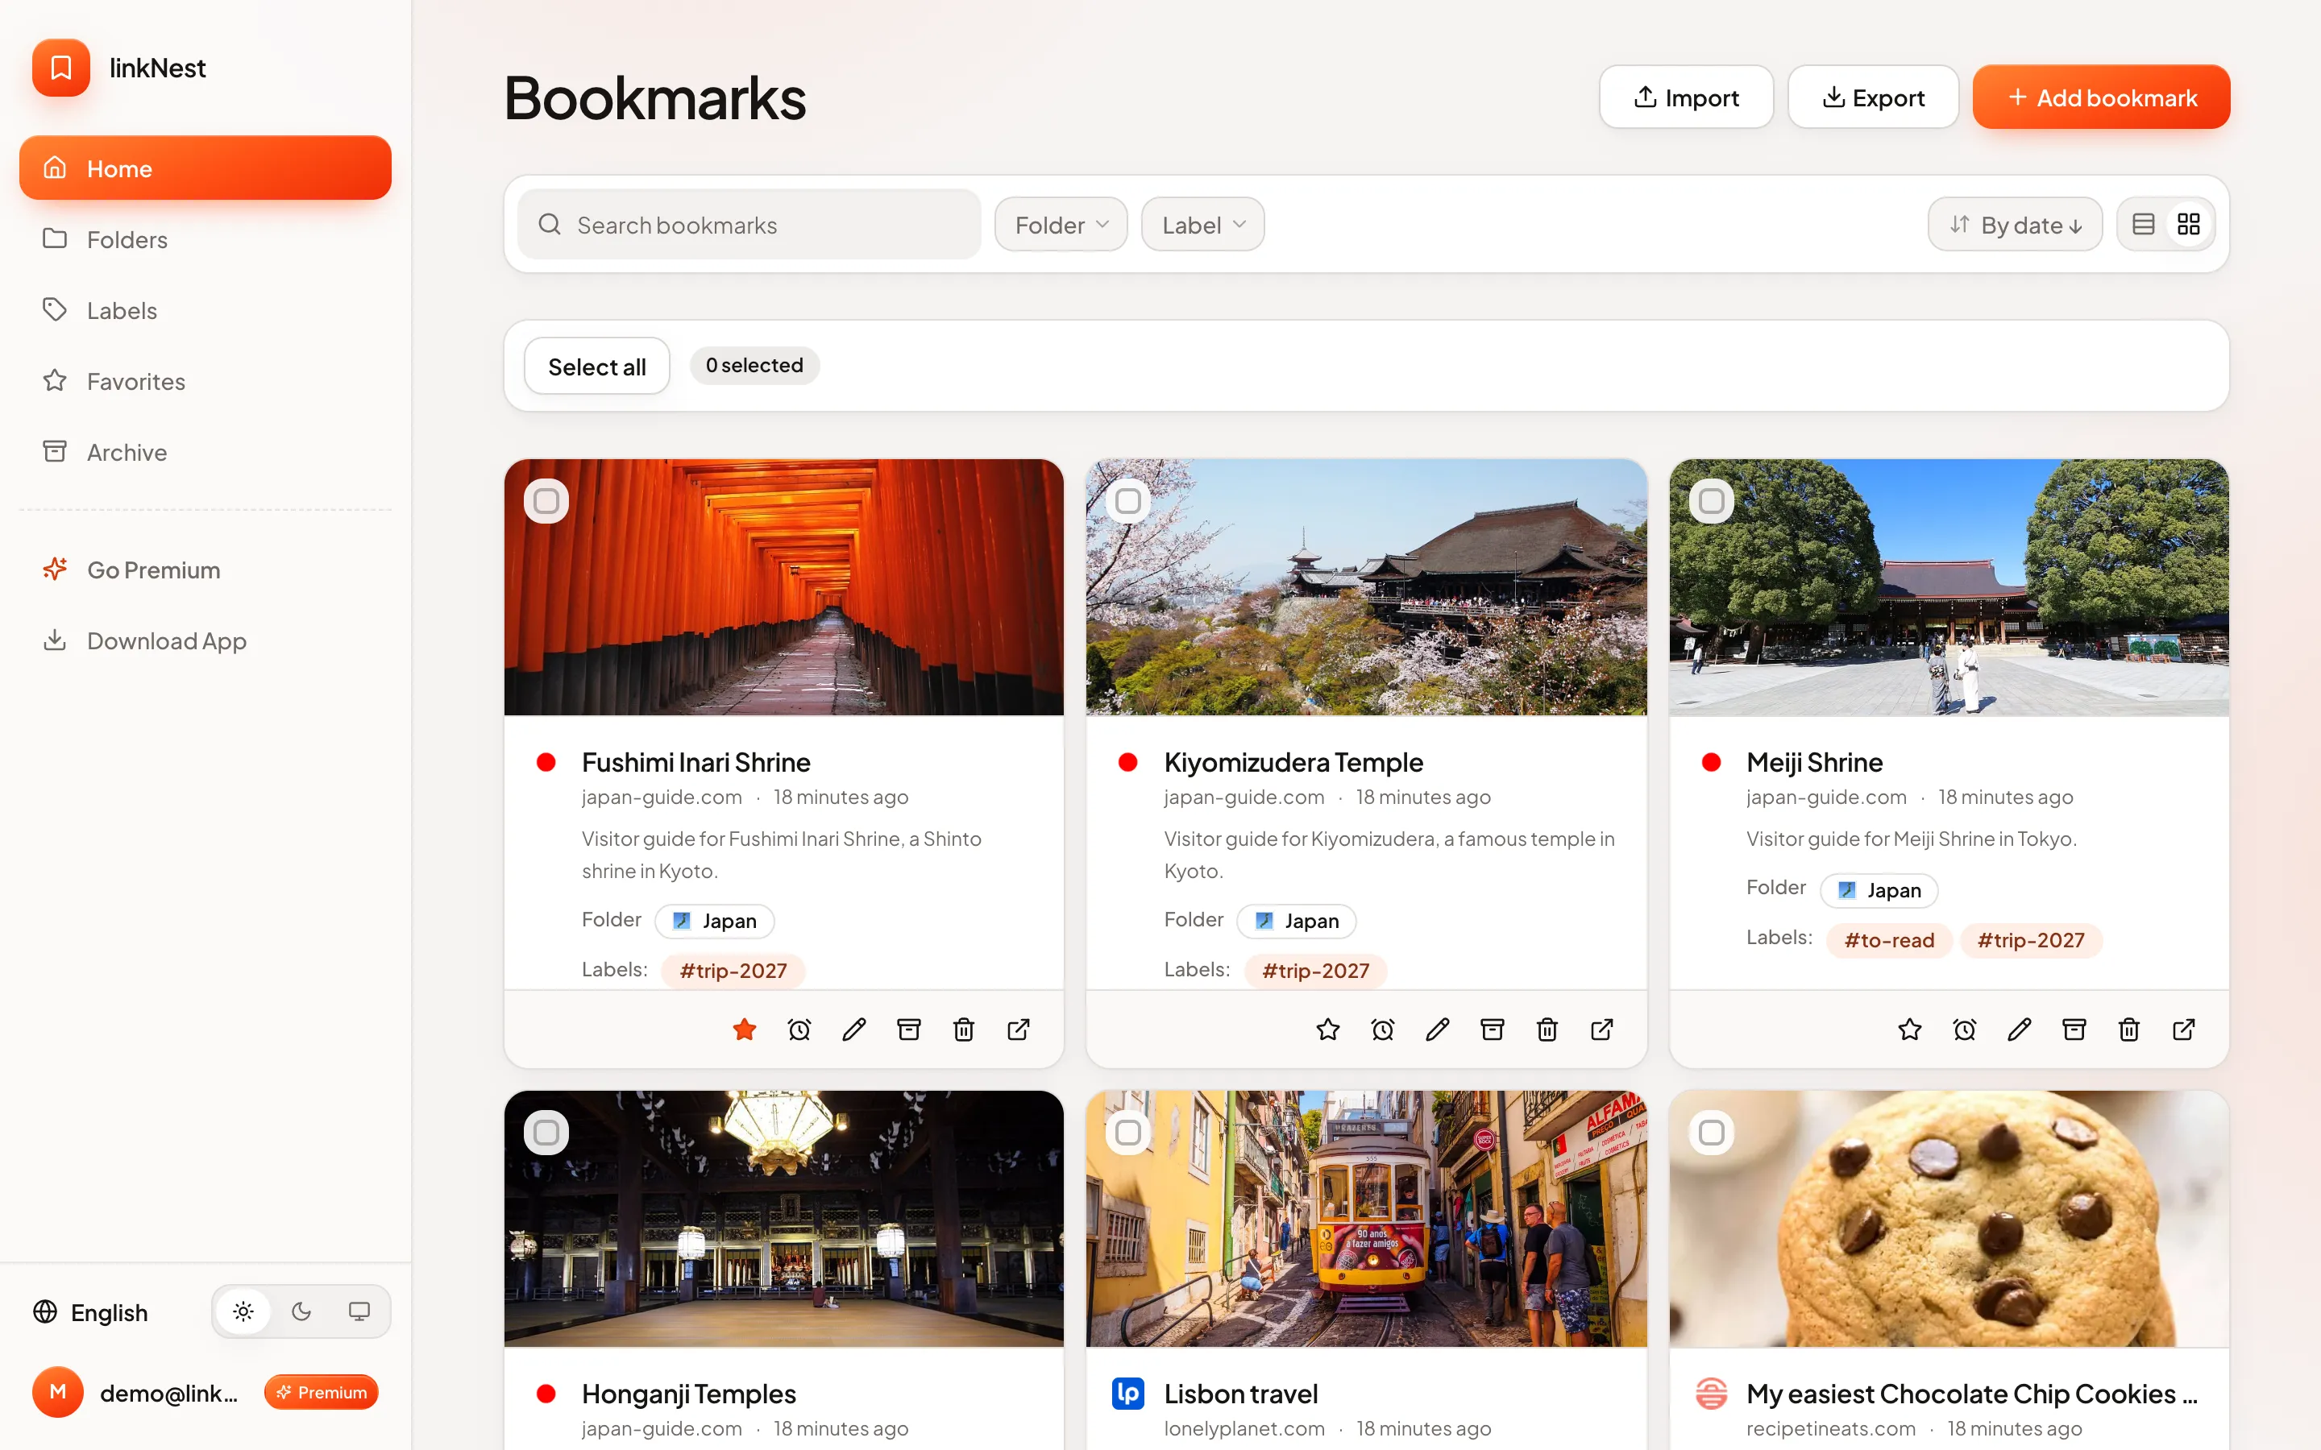Screen dimensions: 2321x1450
Task: Focus the Search bookmarks field
Action: 749,225
